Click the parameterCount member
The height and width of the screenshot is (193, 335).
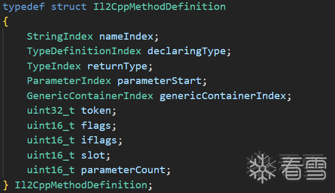click(123, 170)
